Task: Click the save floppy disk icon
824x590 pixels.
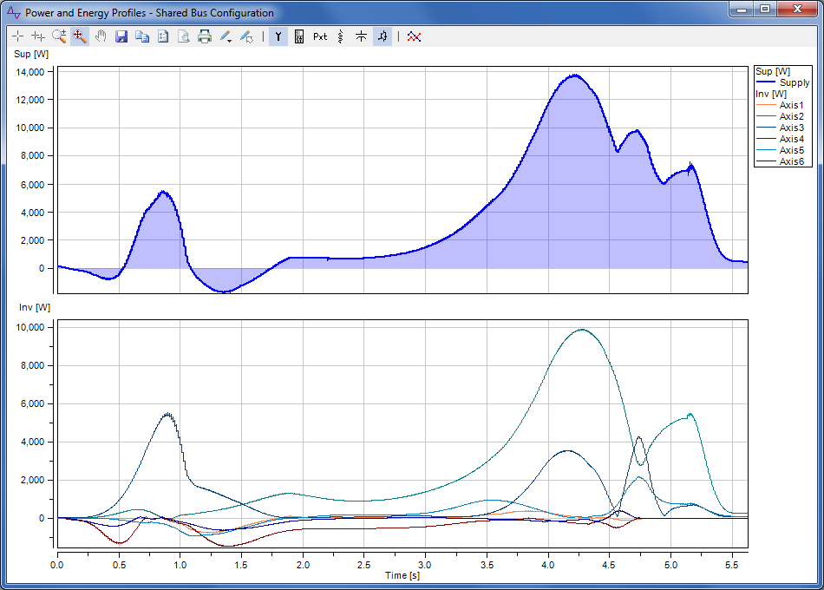Action: pos(121,36)
